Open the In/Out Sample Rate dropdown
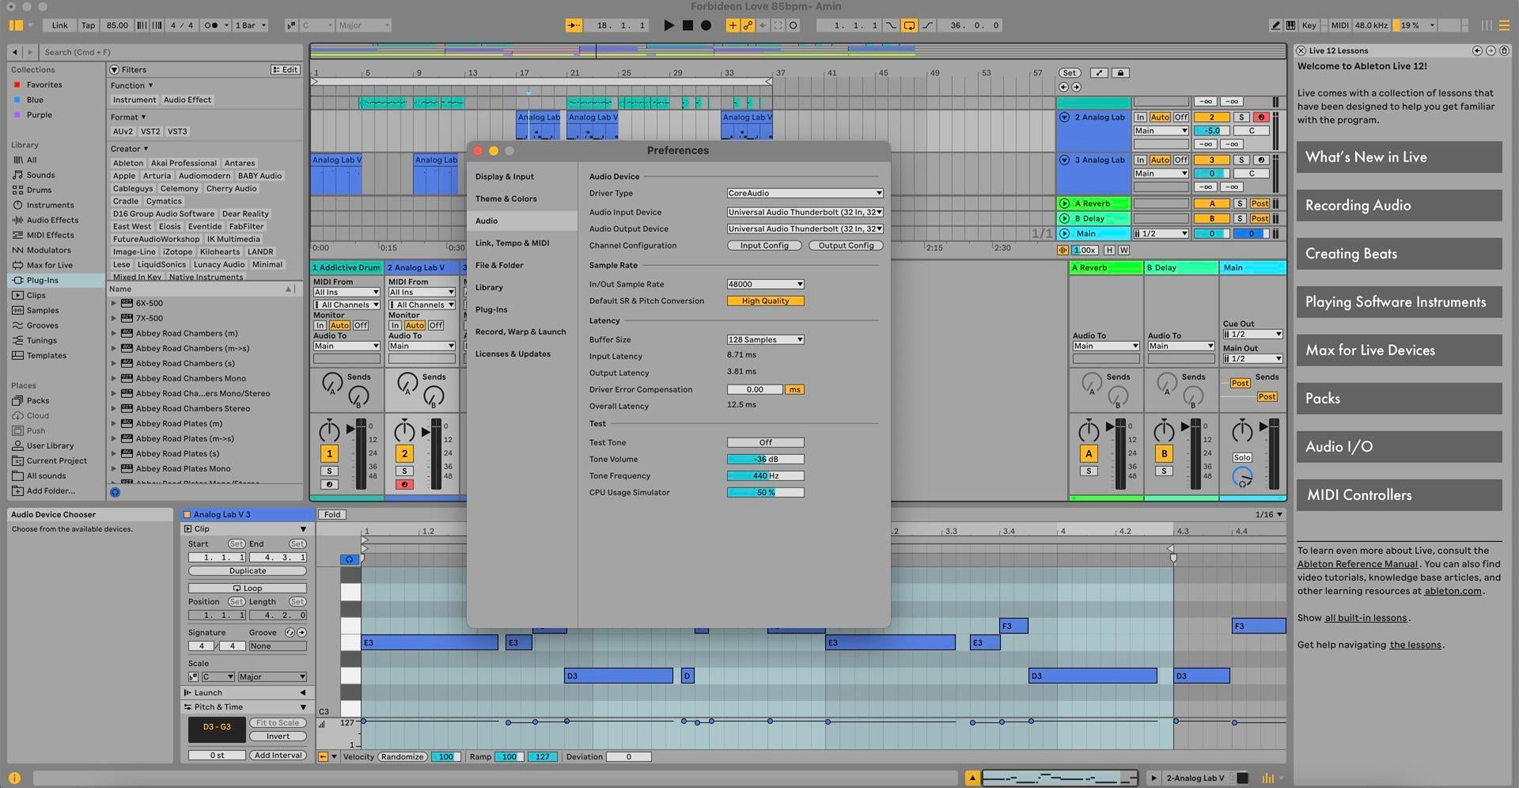Image resolution: width=1519 pixels, height=788 pixels. tap(764, 284)
